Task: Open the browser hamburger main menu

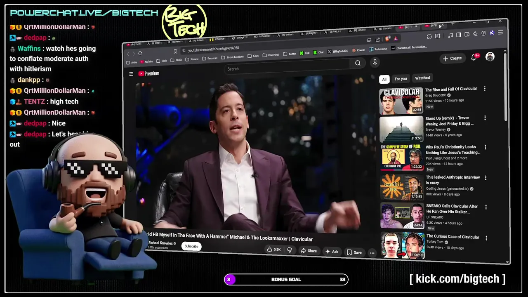Action: coord(501,33)
